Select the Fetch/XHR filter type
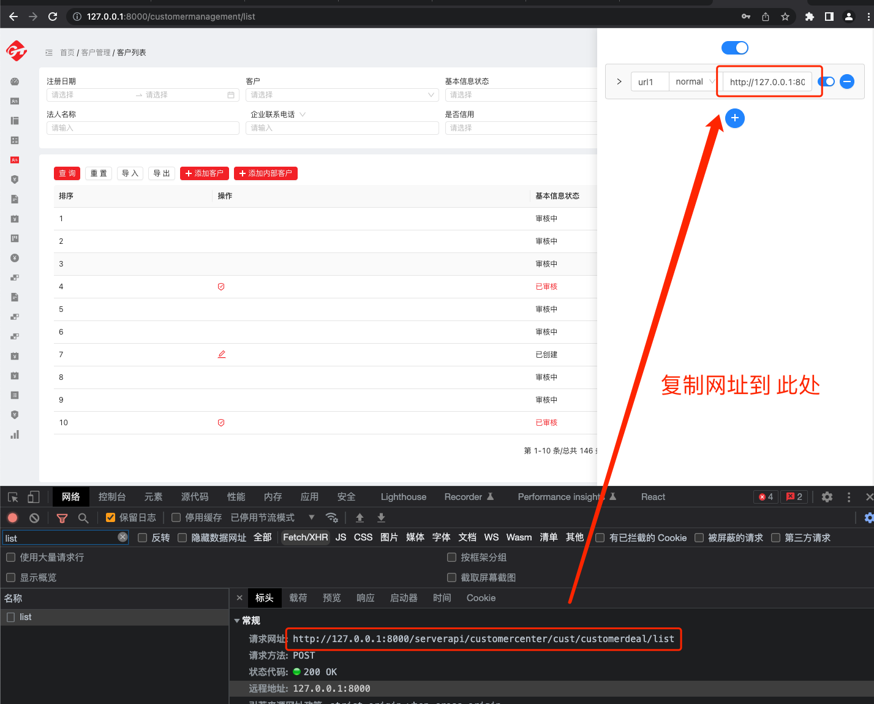 pyautogui.click(x=306, y=537)
